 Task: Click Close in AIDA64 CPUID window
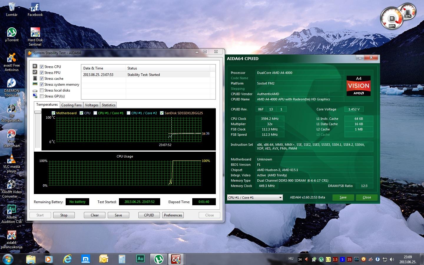click(367, 197)
